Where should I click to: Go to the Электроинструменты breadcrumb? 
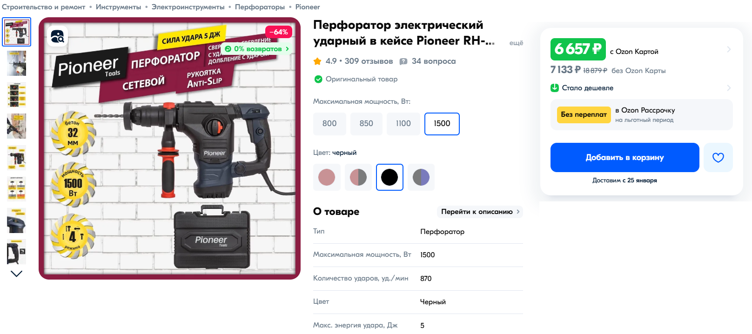188,7
